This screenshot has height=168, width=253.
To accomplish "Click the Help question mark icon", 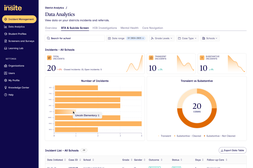I will click(x=6, y=95).
